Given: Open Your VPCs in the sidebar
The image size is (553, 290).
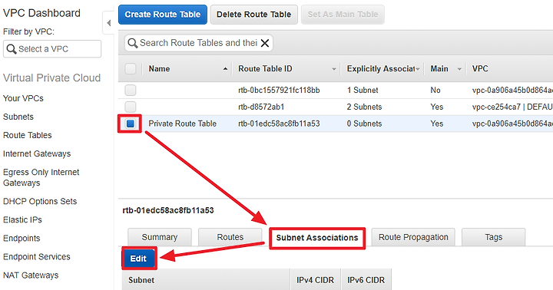Looking at the screenshot, I should point(23,98).
